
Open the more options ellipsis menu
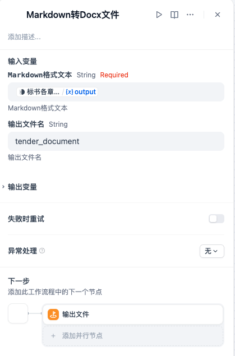(x=190, y=15)
